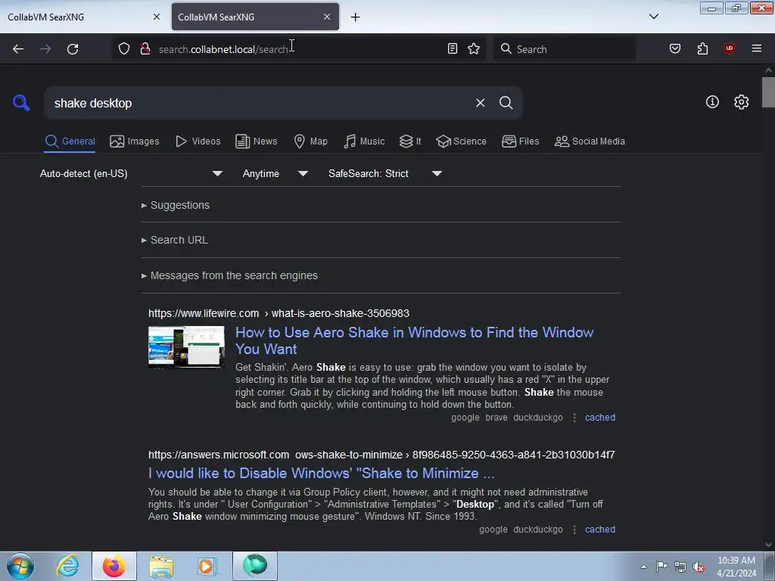
Task: Submit search with the magnifier button
Action: (x=506, y=103)
